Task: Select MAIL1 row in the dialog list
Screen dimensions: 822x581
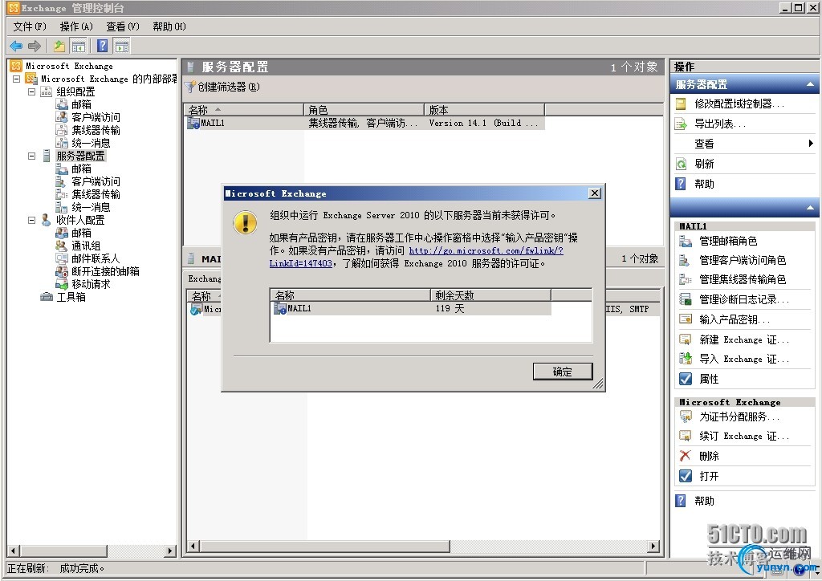Action: (411, 309)
